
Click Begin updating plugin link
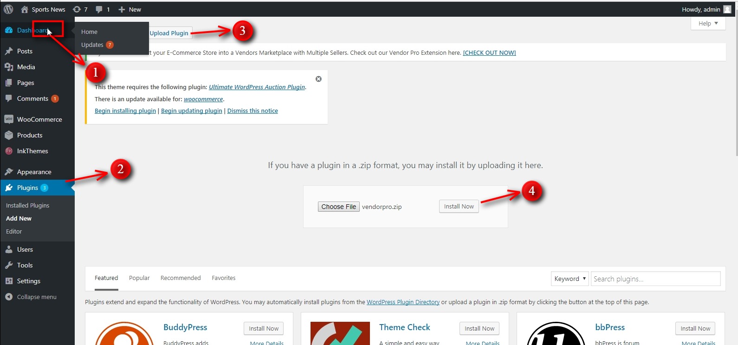[192, 111]
